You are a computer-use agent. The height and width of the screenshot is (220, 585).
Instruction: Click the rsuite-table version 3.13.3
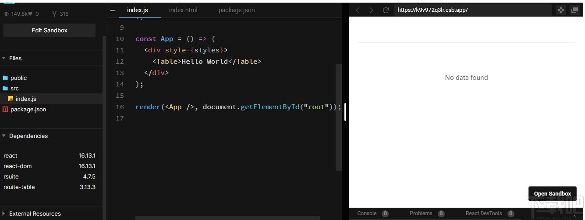[x=87, y=187]
